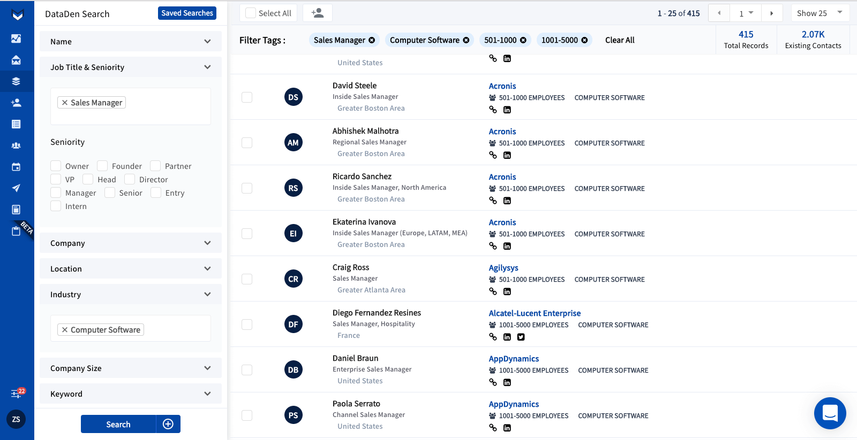Screen dimensions: 857x440
Task: Remove the Sales Manager filter tag
Action: [372, 40]
